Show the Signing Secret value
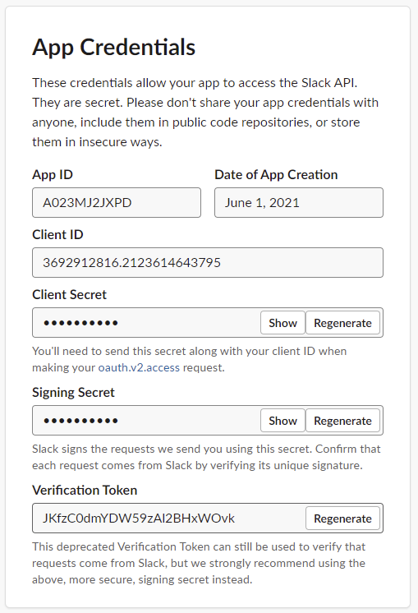The width and height of the screenshot is (418, 613). 282,421
